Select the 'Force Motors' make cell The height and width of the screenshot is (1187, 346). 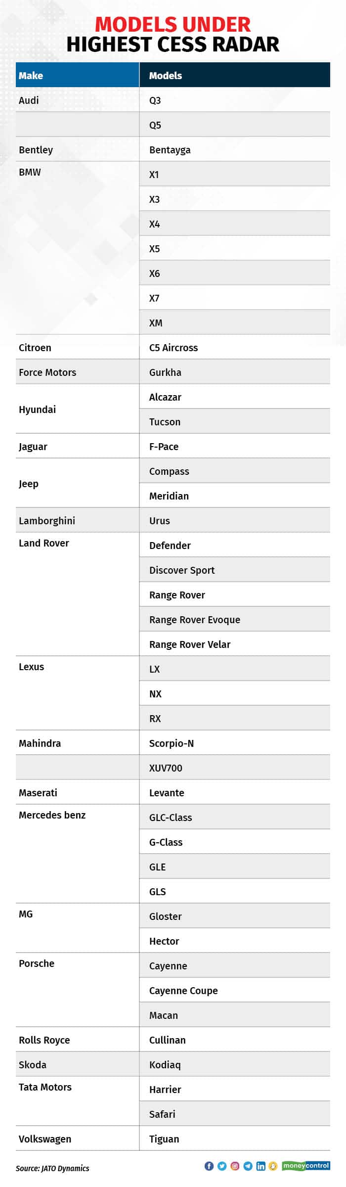[47, 372]
